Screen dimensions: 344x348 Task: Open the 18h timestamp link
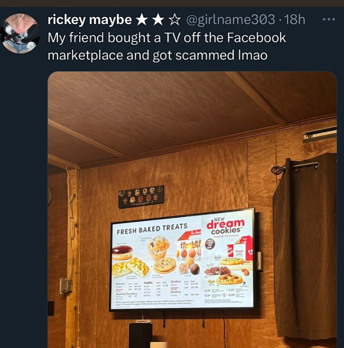point(294,20)
